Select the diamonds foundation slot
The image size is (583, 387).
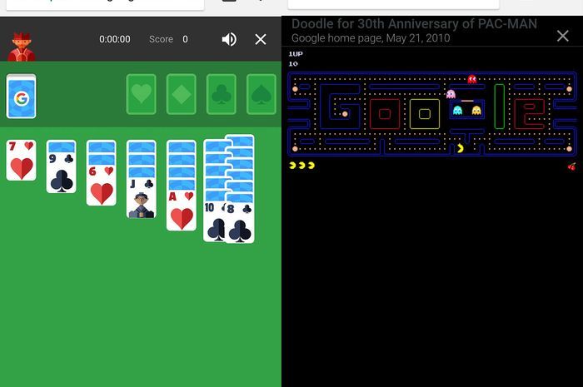click(x=182, y=94)
